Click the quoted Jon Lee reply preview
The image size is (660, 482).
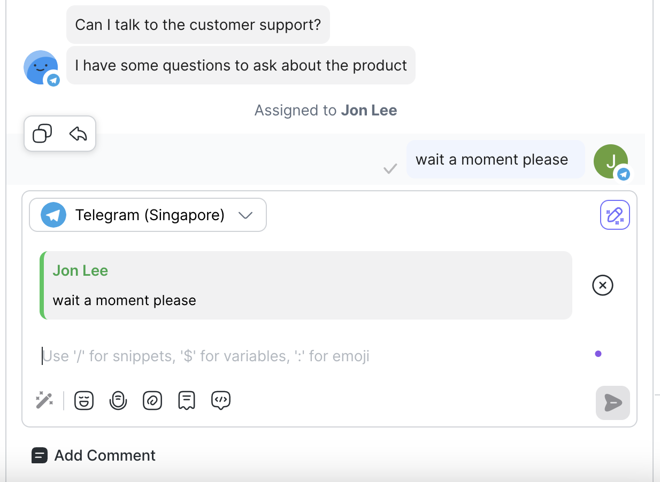pos(306,285)
